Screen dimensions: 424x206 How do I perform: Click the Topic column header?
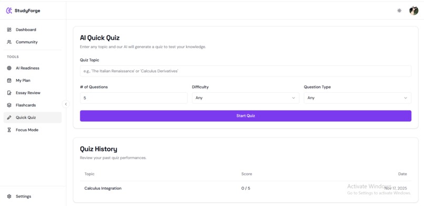[89, 174]
